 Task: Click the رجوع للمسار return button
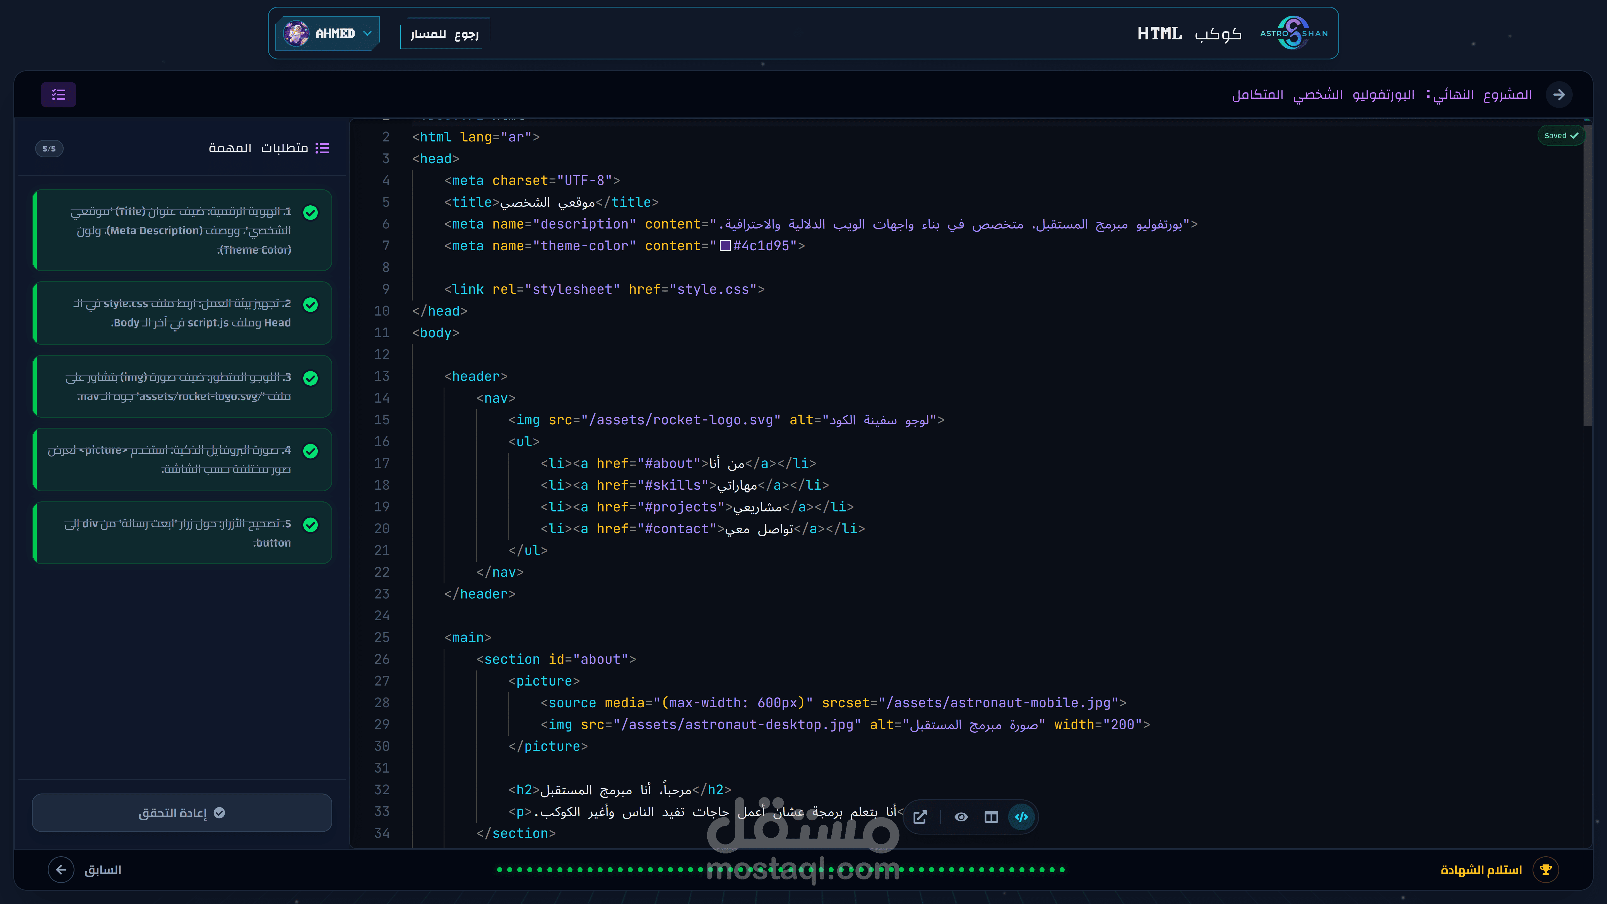pyautogui.click(x=444, y=34)
